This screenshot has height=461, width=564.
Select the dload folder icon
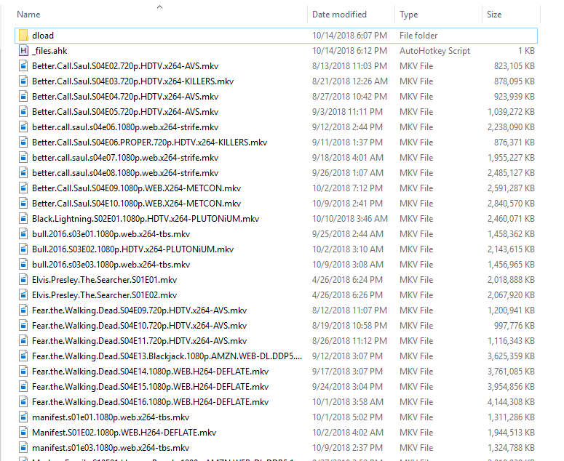click(x=23, y=35)
